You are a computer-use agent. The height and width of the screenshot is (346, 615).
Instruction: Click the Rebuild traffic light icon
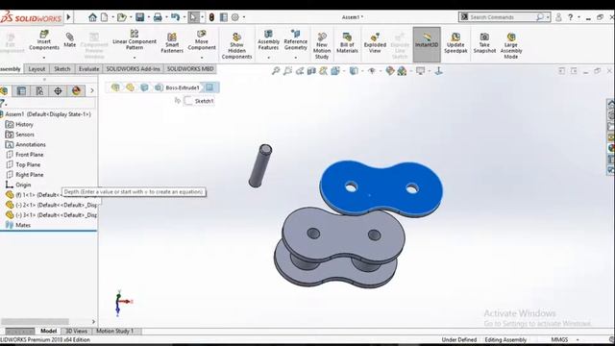pyautogui.click(x=211, y=17)
